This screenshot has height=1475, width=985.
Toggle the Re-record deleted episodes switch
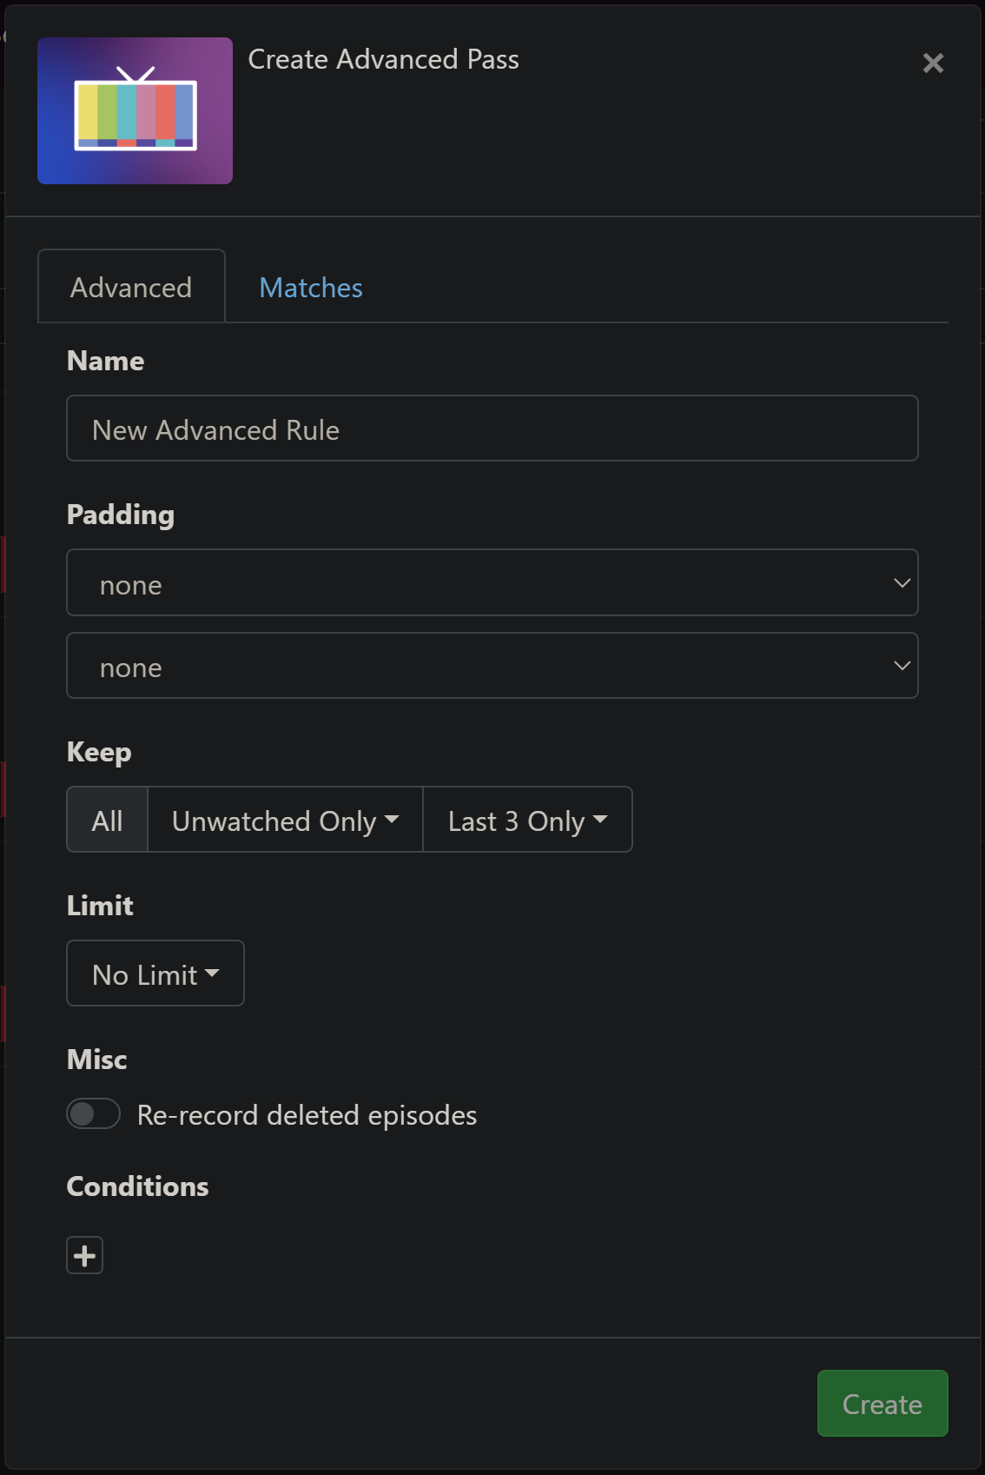coord(94,1113)
